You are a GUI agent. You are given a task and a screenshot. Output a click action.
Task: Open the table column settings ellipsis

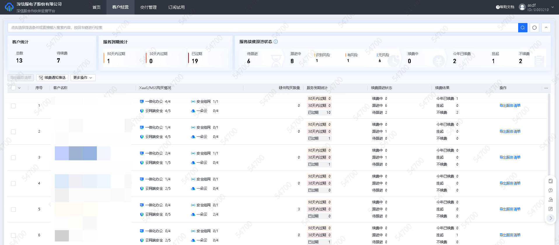coord(546,88)
